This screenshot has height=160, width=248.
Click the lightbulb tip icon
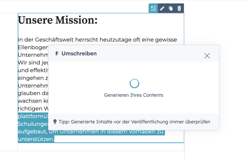click(55, 122)
